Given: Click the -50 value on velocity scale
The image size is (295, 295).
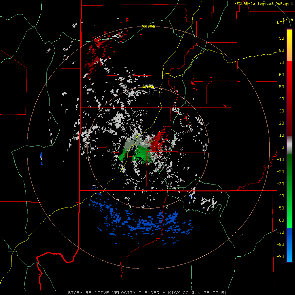Looking at the screenshot, I should tap(280, 208).
